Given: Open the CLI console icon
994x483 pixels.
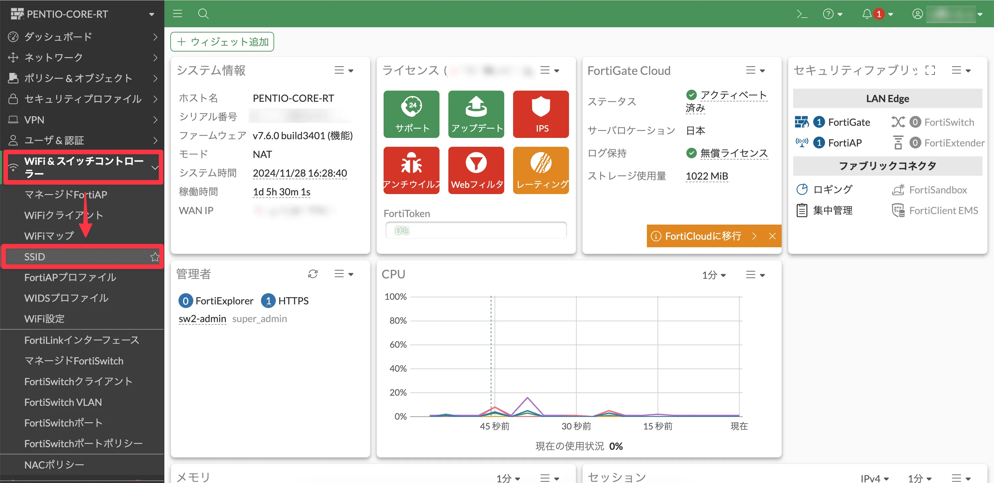Looking at the screenshot, I should click(802, 14).
